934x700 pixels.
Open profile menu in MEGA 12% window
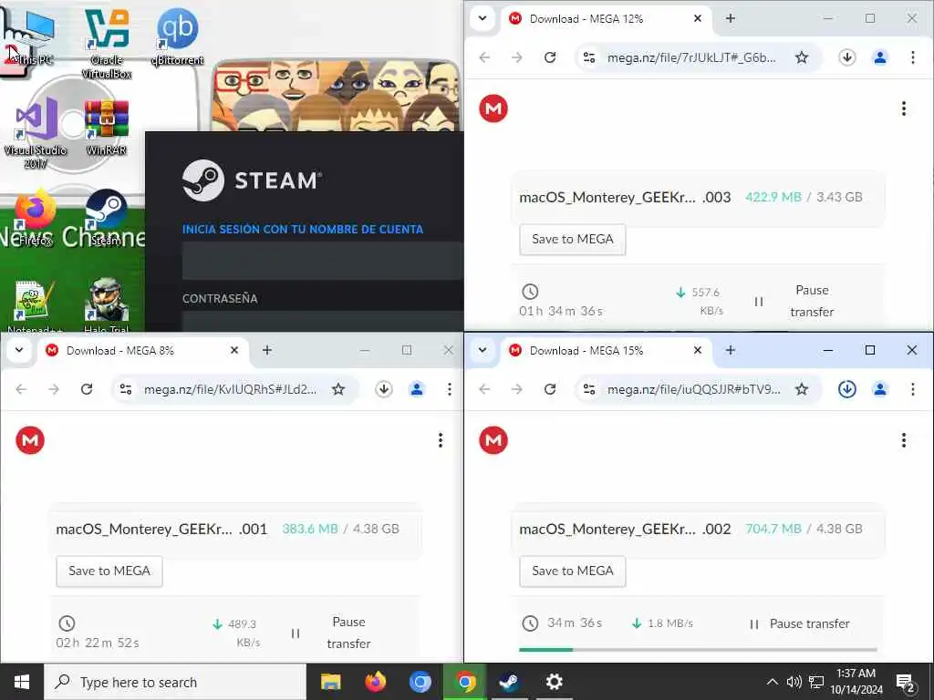pos(880,57)
